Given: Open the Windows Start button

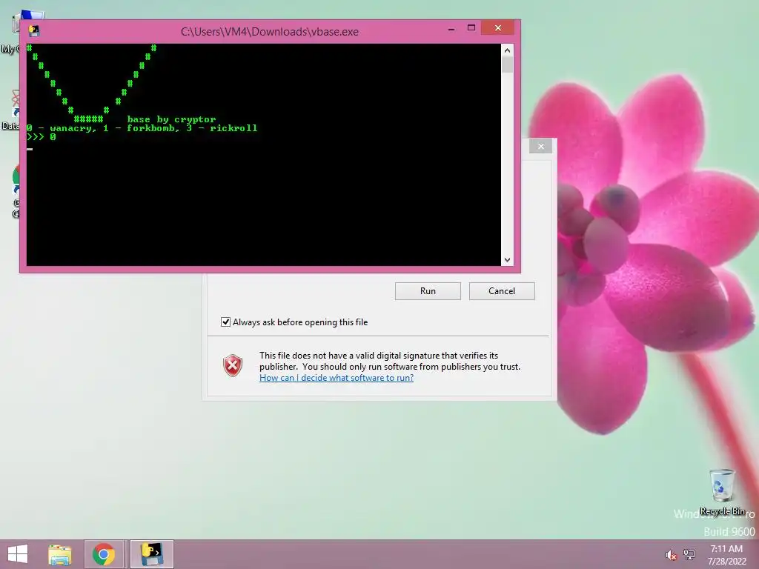Looking at the screenshot, I should point(18,554).
